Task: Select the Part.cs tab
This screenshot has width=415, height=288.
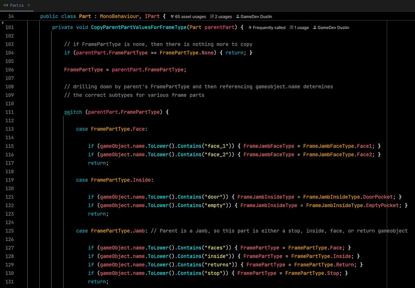Action: [x=17, y=5]
